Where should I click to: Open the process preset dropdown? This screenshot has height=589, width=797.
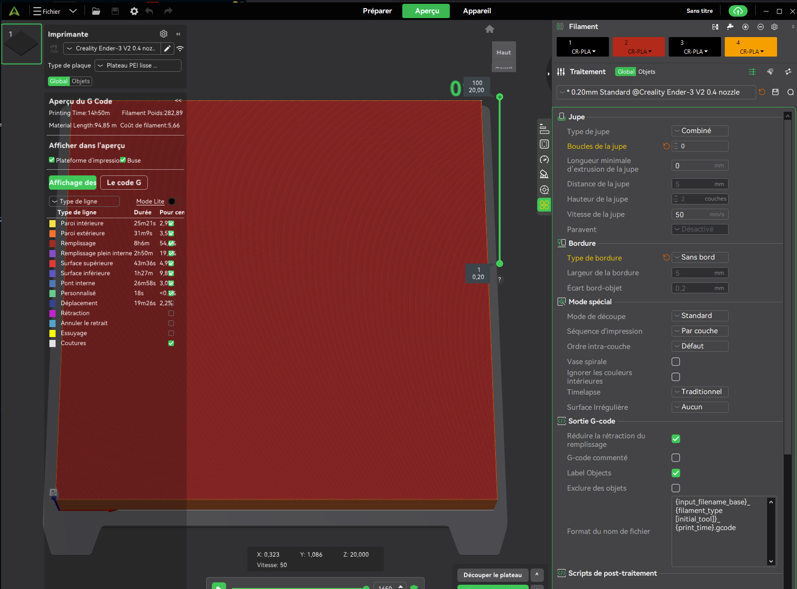656,92
